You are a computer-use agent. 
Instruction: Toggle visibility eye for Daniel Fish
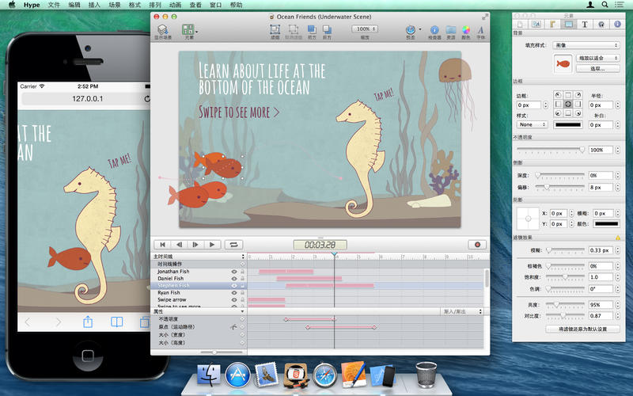pos(234,279)
